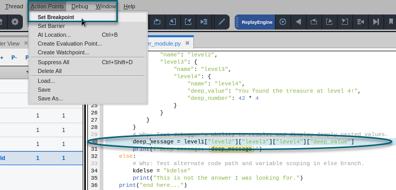The height and width of the screenshot is (190, 396).
Task: Click the print("end here...") code line
Action: pyautogui.click(x=153, y=185)
